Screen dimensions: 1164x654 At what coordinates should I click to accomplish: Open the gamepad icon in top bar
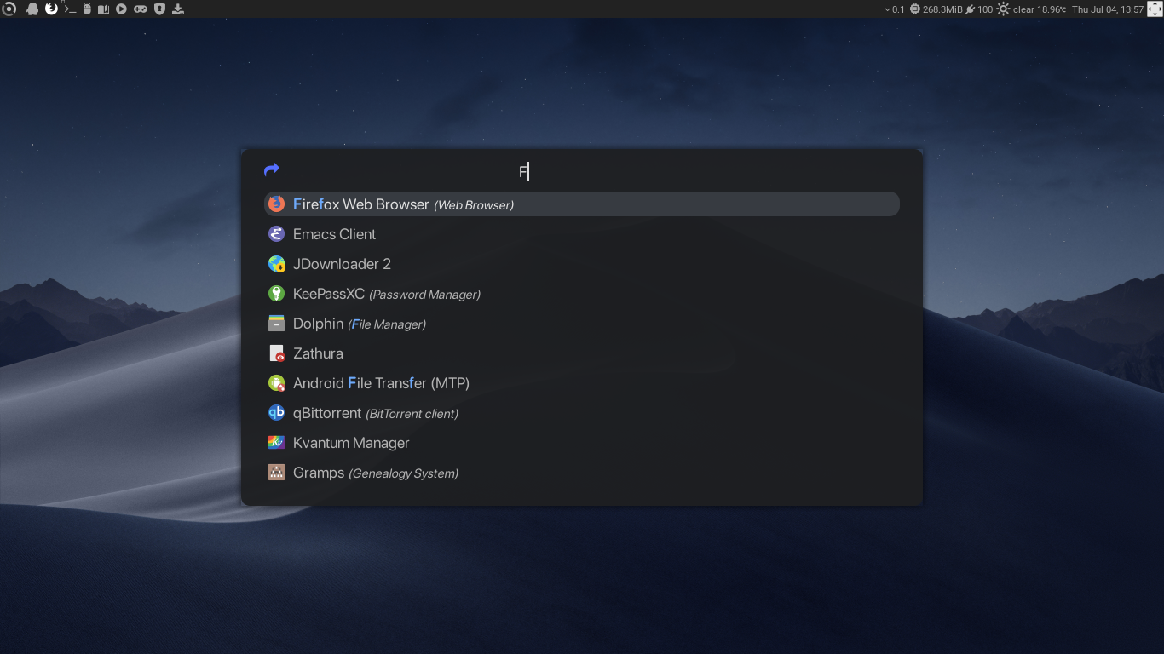point(140,9)
